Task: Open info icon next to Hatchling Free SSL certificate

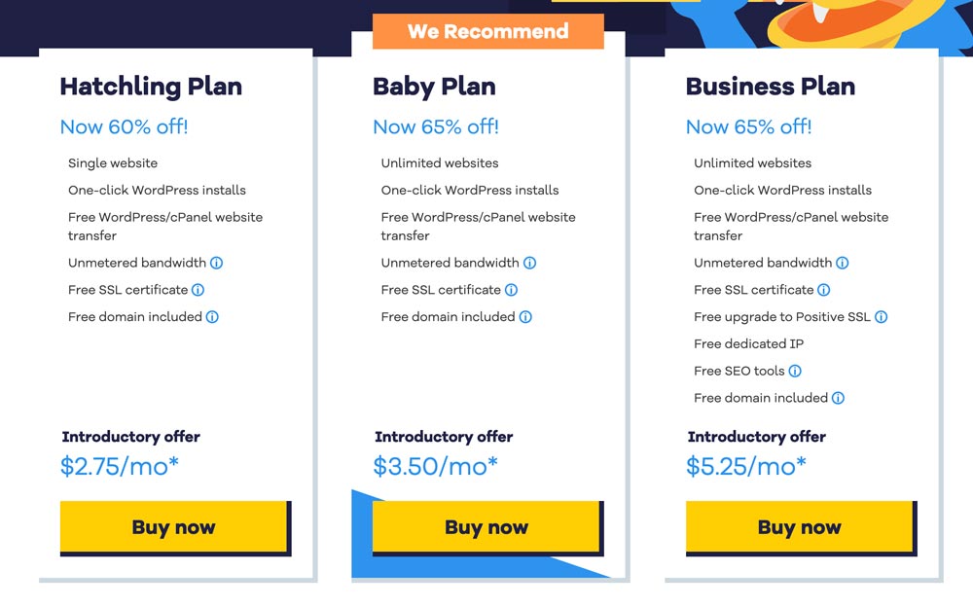Action: (198, 290)
